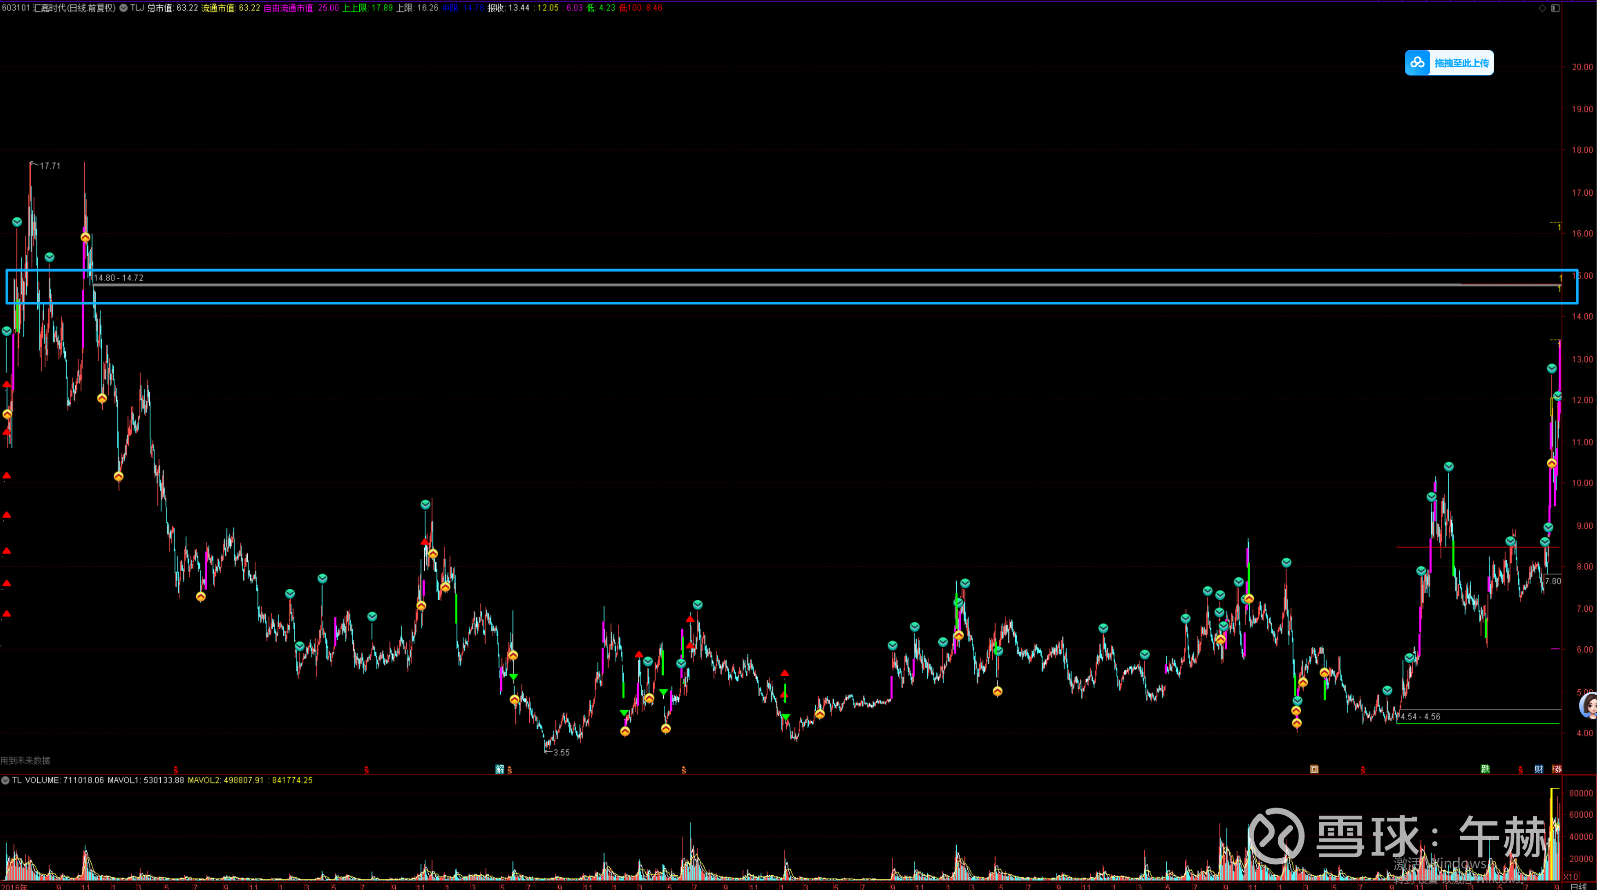Expand the TL VOLUME indicator dropdown arrow

click(6, 780)
